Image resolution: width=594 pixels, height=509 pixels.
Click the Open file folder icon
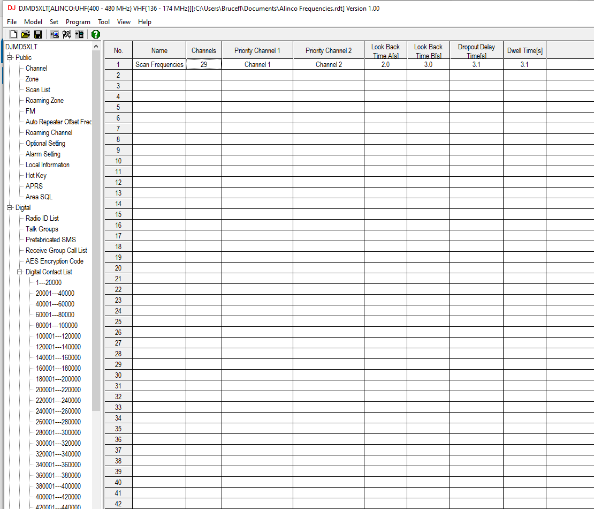click(x=26, y=34)
